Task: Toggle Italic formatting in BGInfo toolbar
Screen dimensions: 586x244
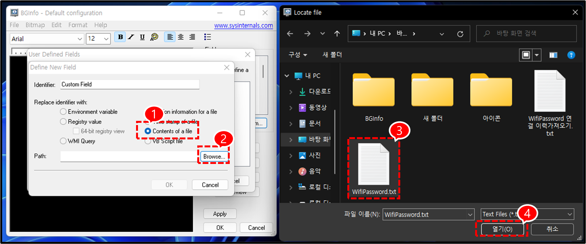Action: [131, 37]
